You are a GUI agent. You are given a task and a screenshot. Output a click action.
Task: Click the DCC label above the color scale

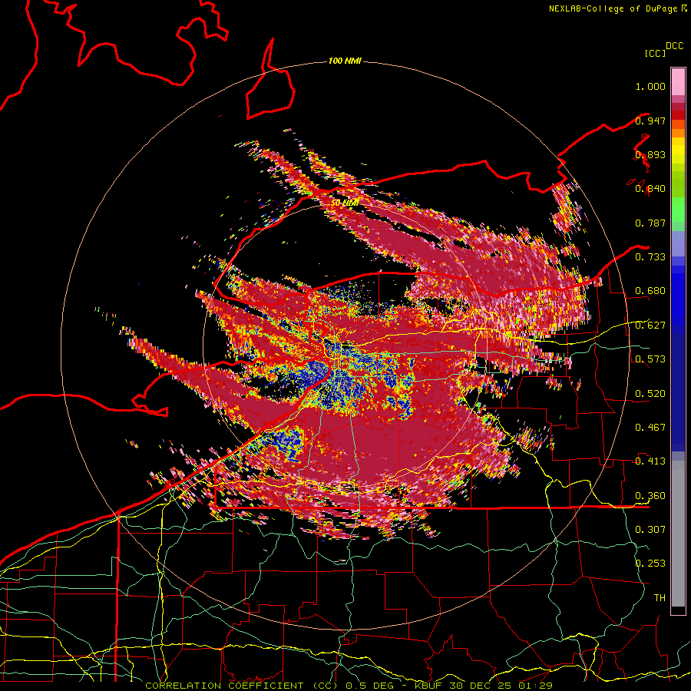click(x=675, y=46)
